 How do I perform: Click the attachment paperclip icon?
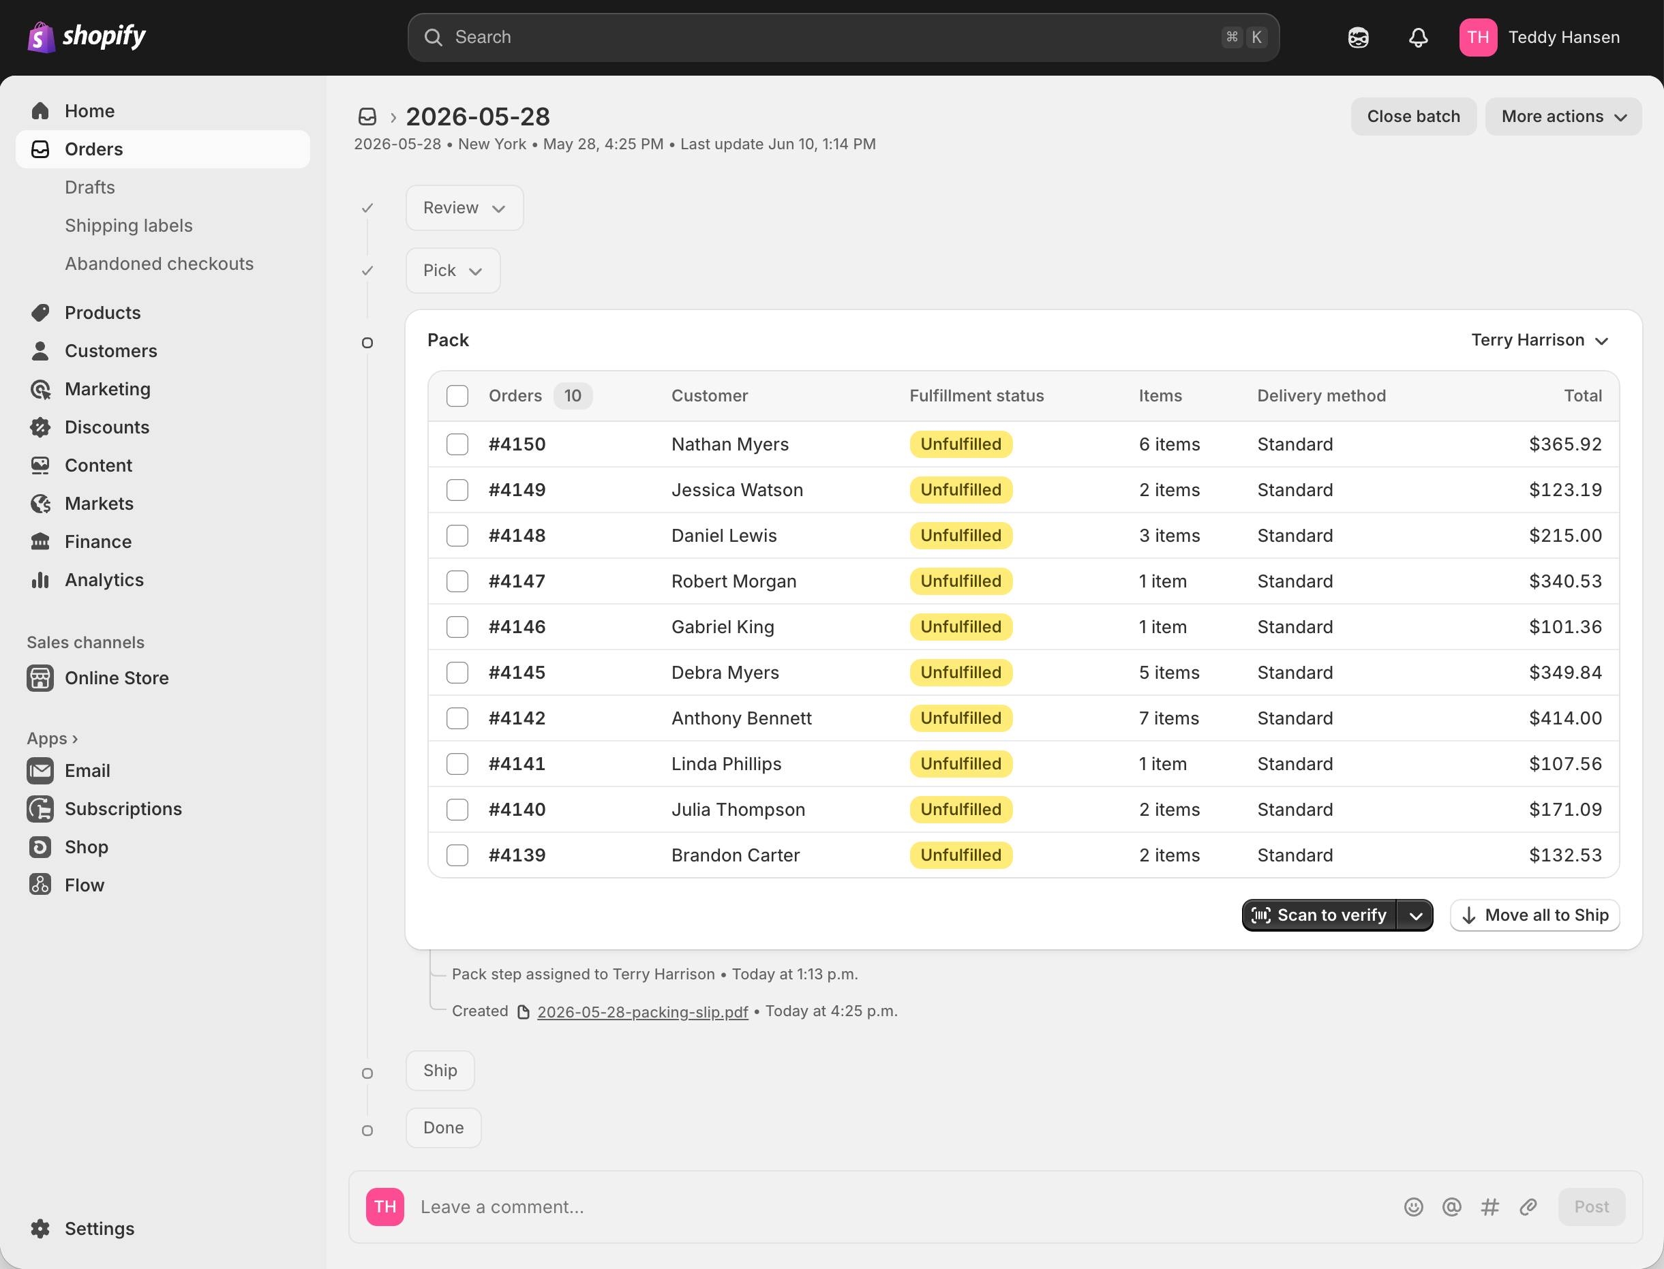tap(1528, 1206)
